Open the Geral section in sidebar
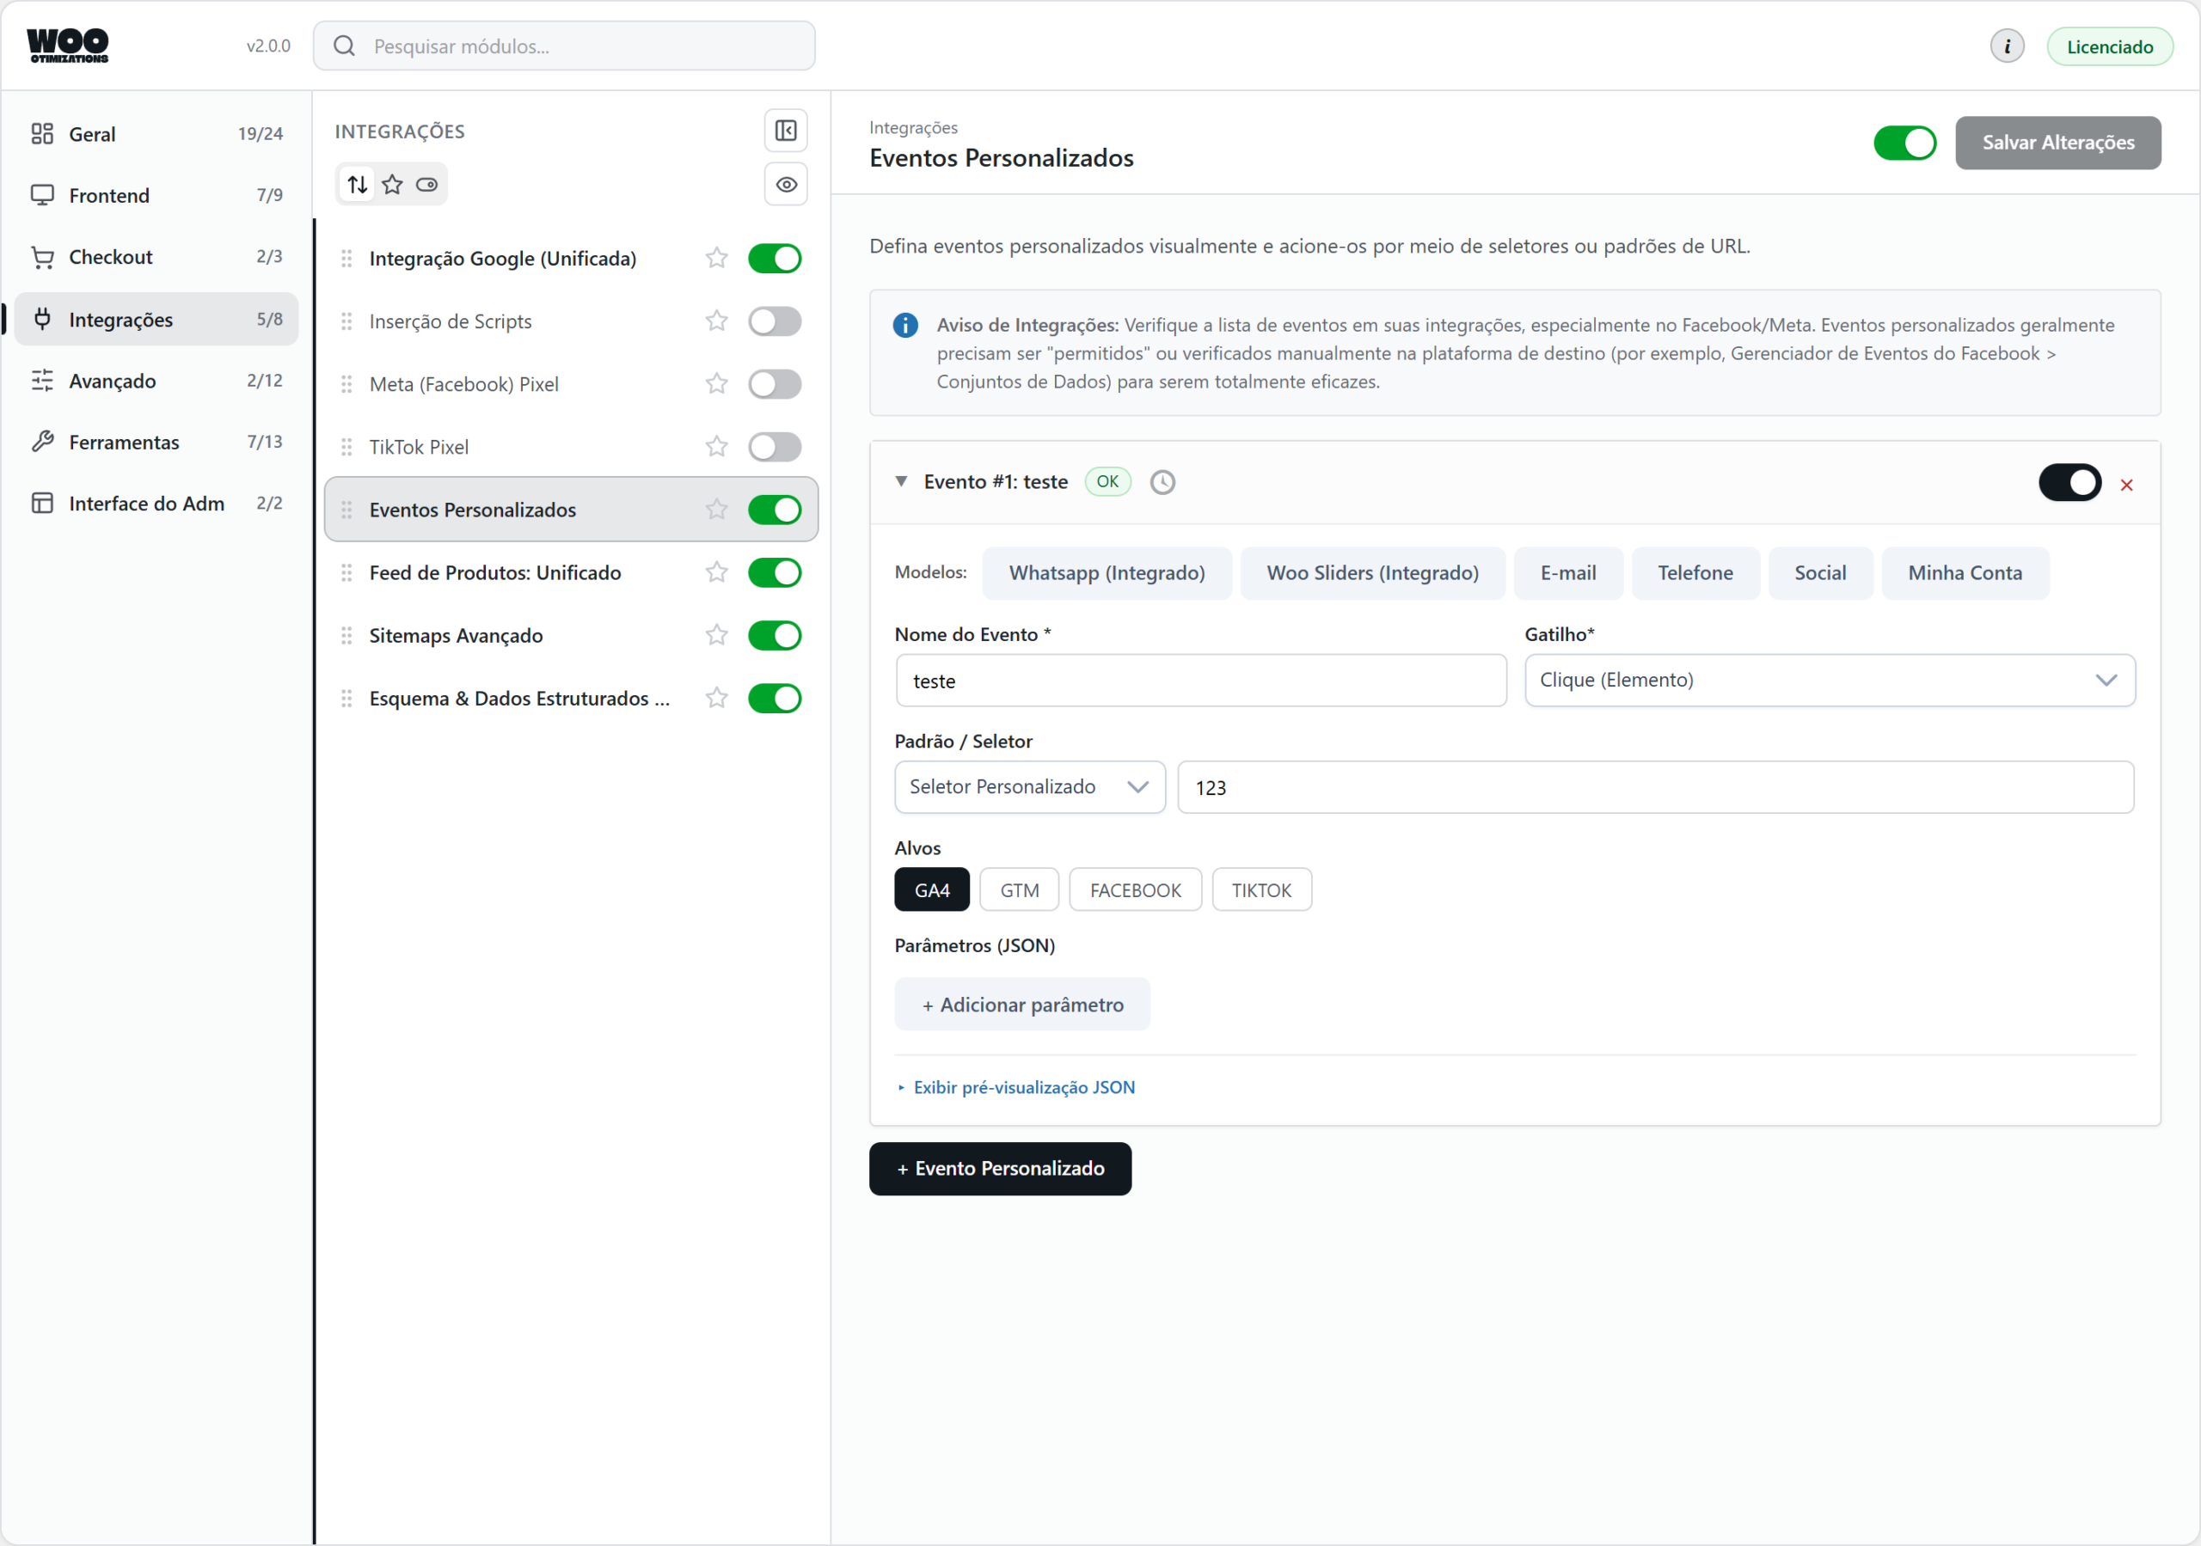The height and width of the screenshot is (1546, 2201). 156,134
